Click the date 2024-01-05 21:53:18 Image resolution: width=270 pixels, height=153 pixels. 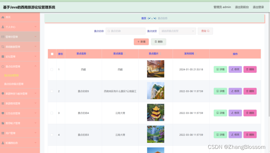coord(191,69)
